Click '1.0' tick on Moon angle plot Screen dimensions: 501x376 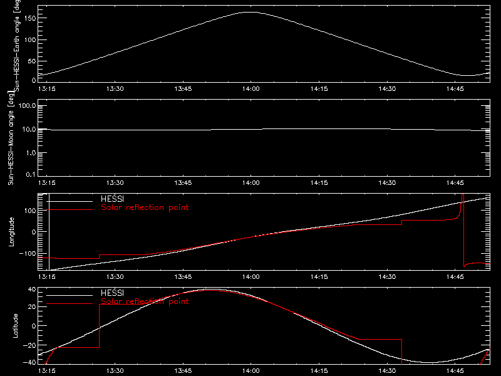pyautogui.click(x=31, y=153)
